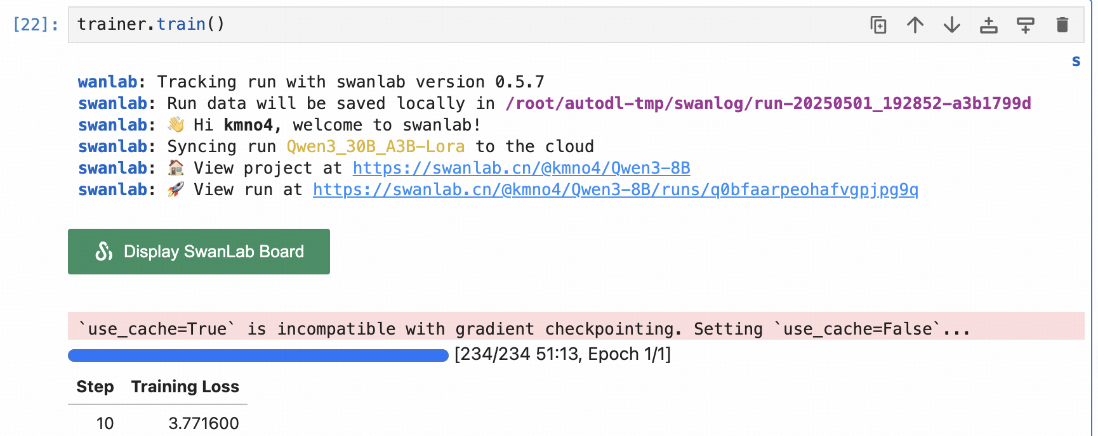Open the SwanLab run URL link

615,189
